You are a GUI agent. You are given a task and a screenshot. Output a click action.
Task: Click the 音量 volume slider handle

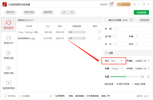pyautogui.click(x=124, y=77)
